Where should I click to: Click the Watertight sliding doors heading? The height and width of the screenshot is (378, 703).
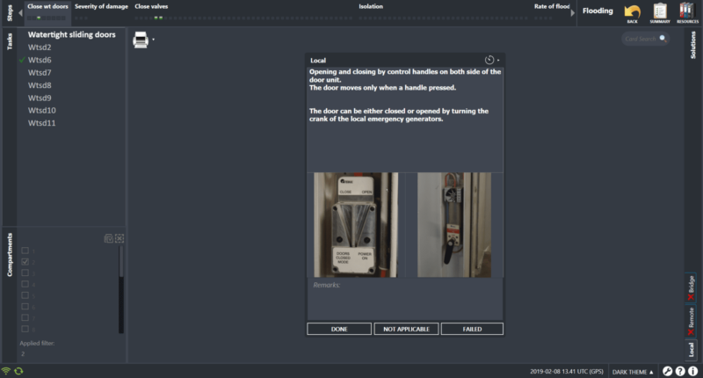tap(72, 34)
